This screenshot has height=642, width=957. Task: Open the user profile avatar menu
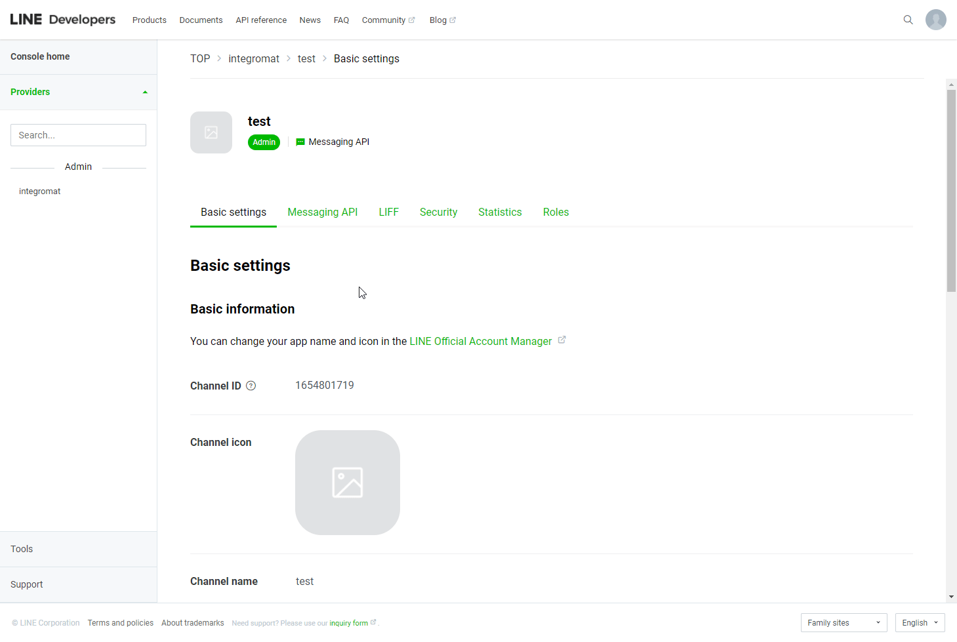tap(936, 20)
